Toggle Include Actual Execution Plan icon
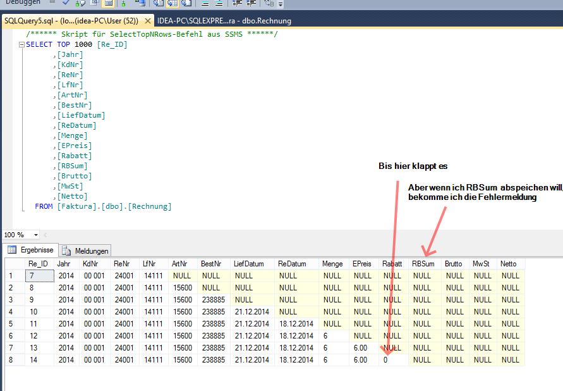This screenshot has height=391, width=563. pos(123,3)
